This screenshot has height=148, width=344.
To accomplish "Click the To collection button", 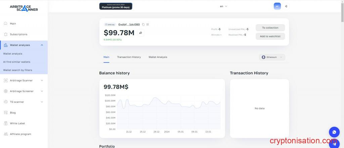I will pyautogui.click(x=270, y=28).
